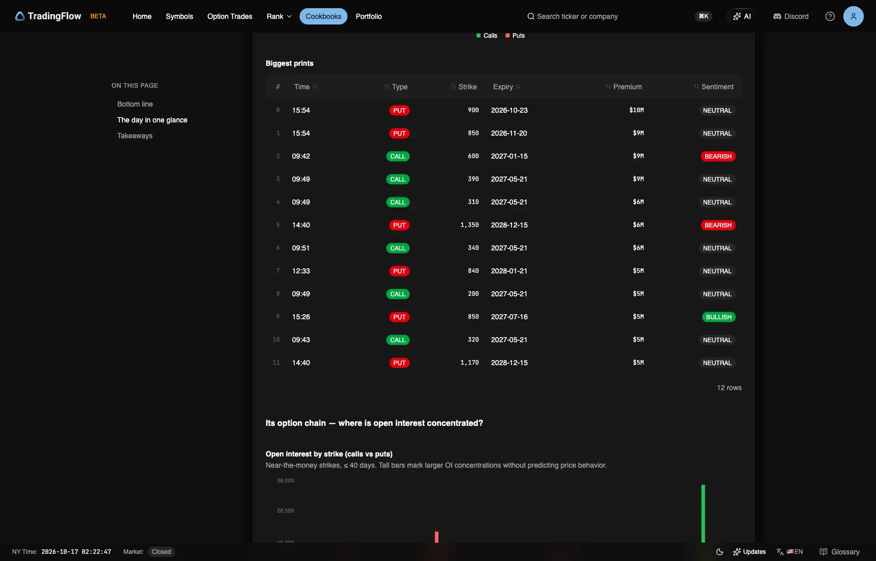Open the AI assistant sparkle button

point(742,16)
